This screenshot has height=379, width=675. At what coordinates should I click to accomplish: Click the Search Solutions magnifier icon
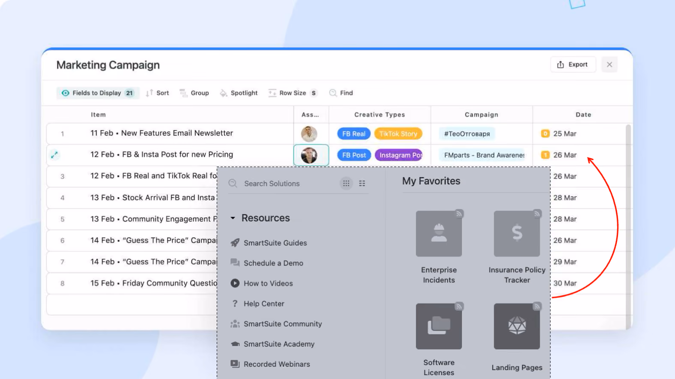(x=233, y=183)
